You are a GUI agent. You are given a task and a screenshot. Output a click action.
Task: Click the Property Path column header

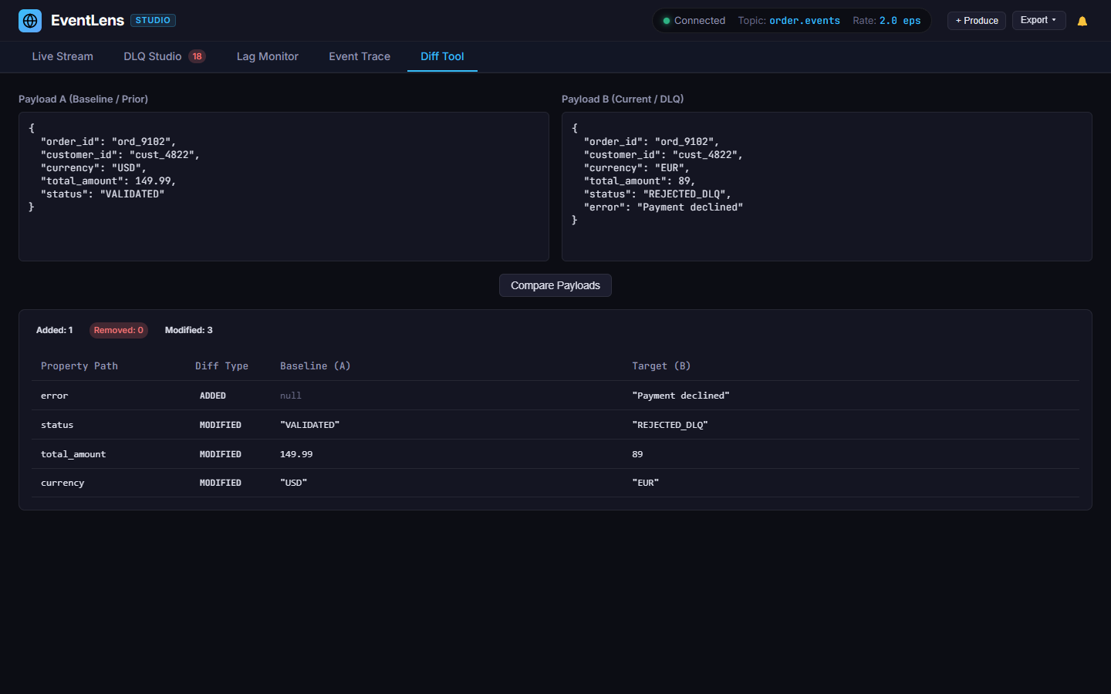tap(79, 366)
